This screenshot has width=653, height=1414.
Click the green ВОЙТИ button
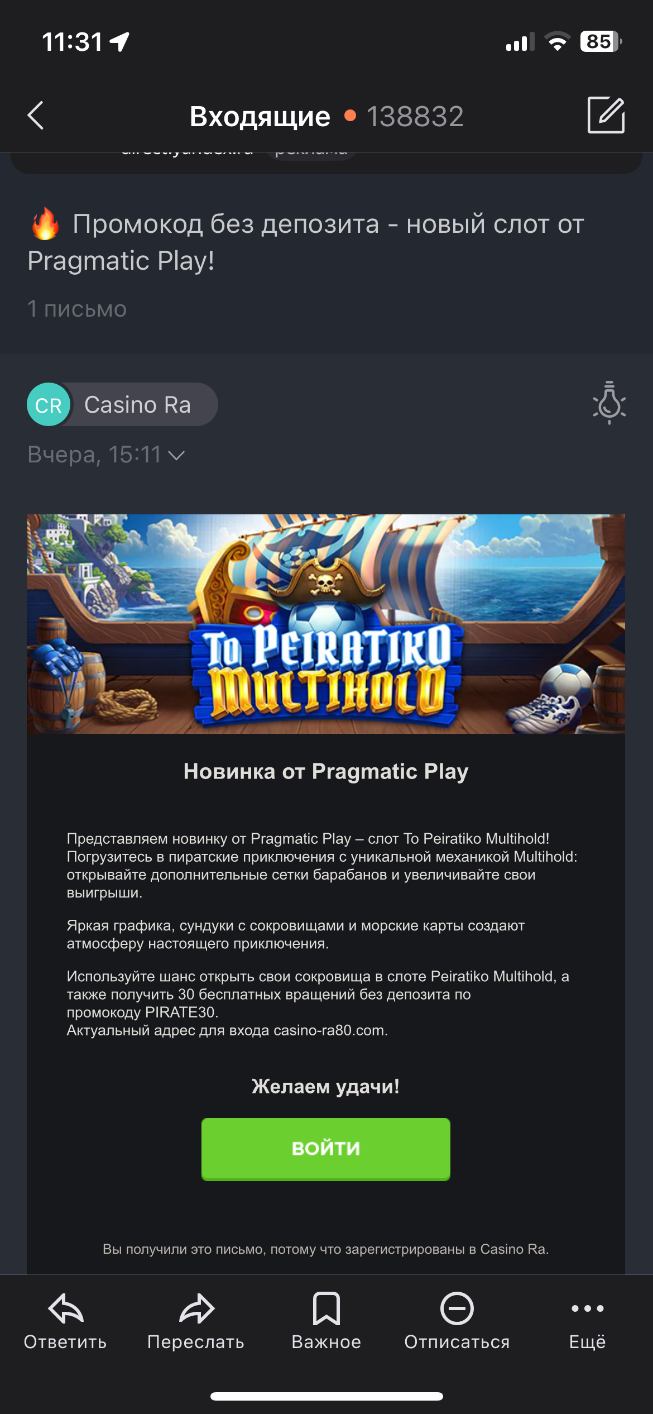click(x=326, y=1149)
